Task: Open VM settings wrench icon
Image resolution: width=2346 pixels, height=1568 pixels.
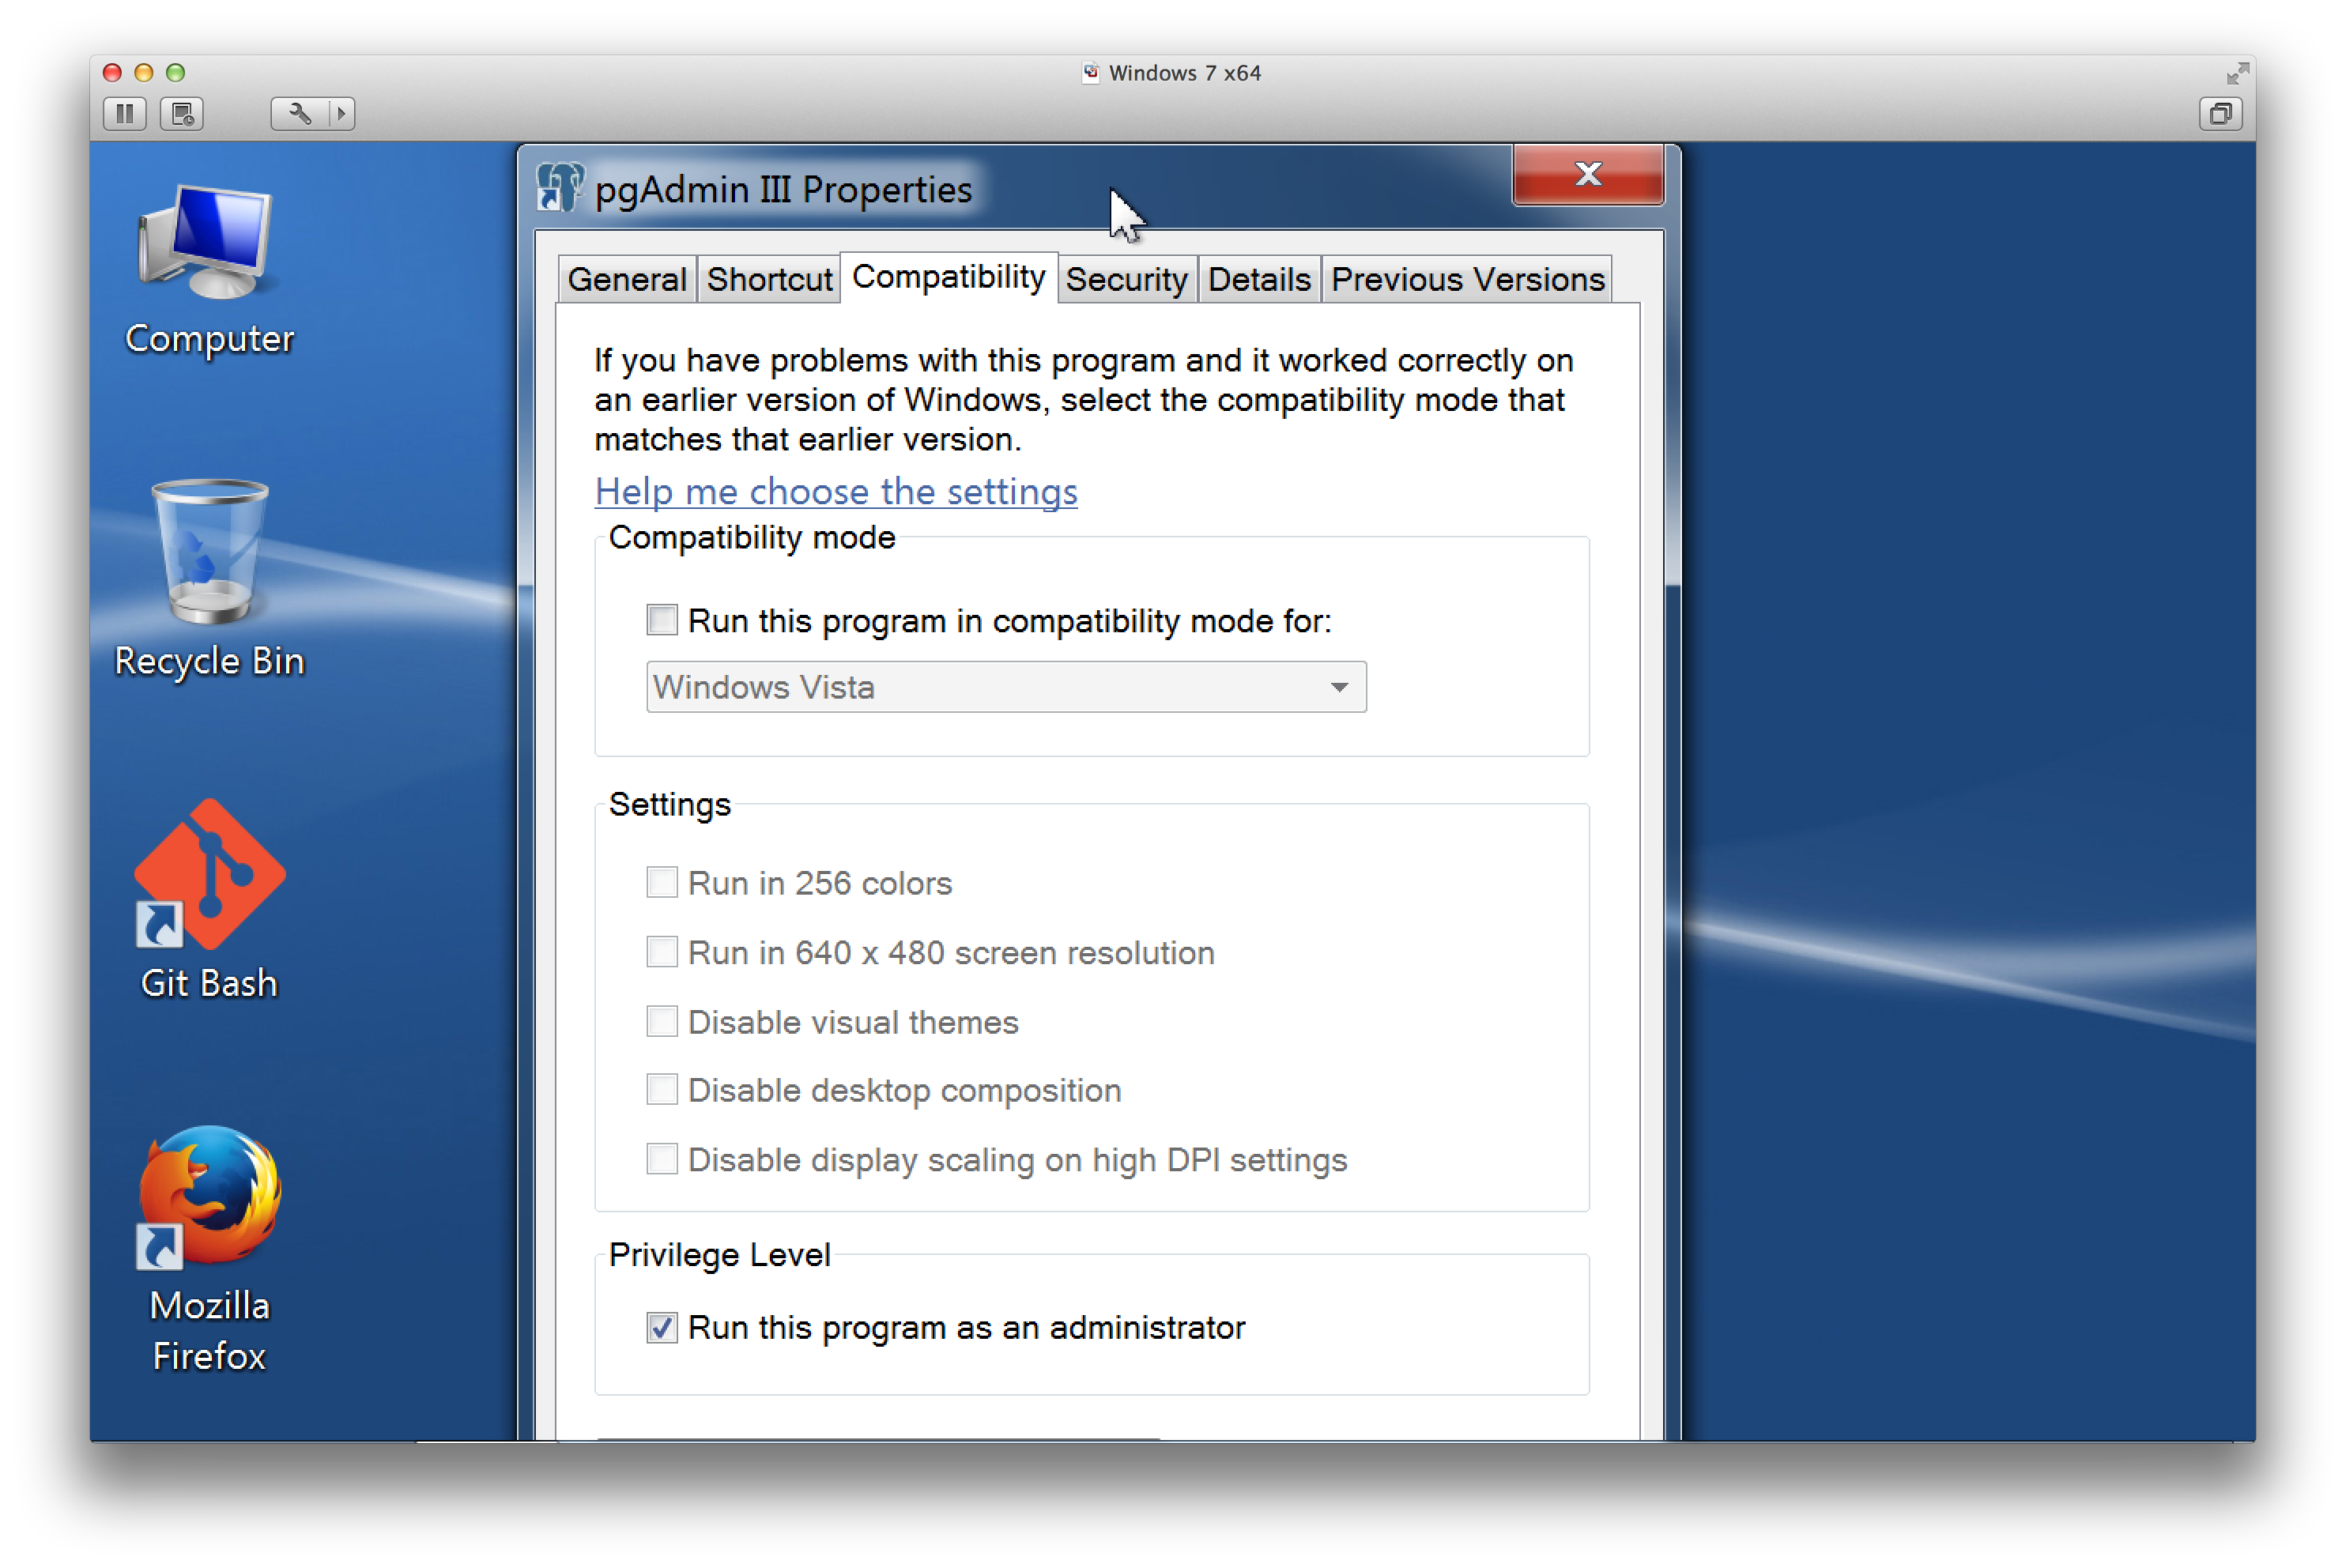Action: pos(299,113)
